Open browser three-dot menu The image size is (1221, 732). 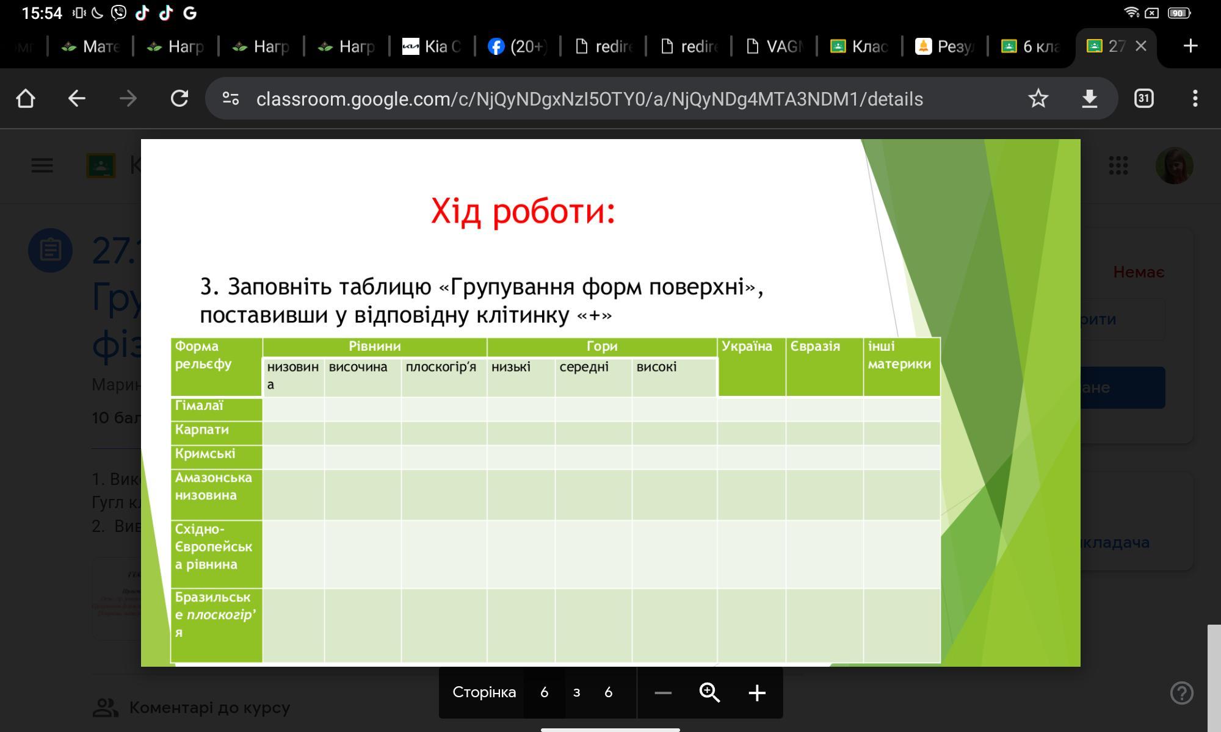tap(1195, 98)
